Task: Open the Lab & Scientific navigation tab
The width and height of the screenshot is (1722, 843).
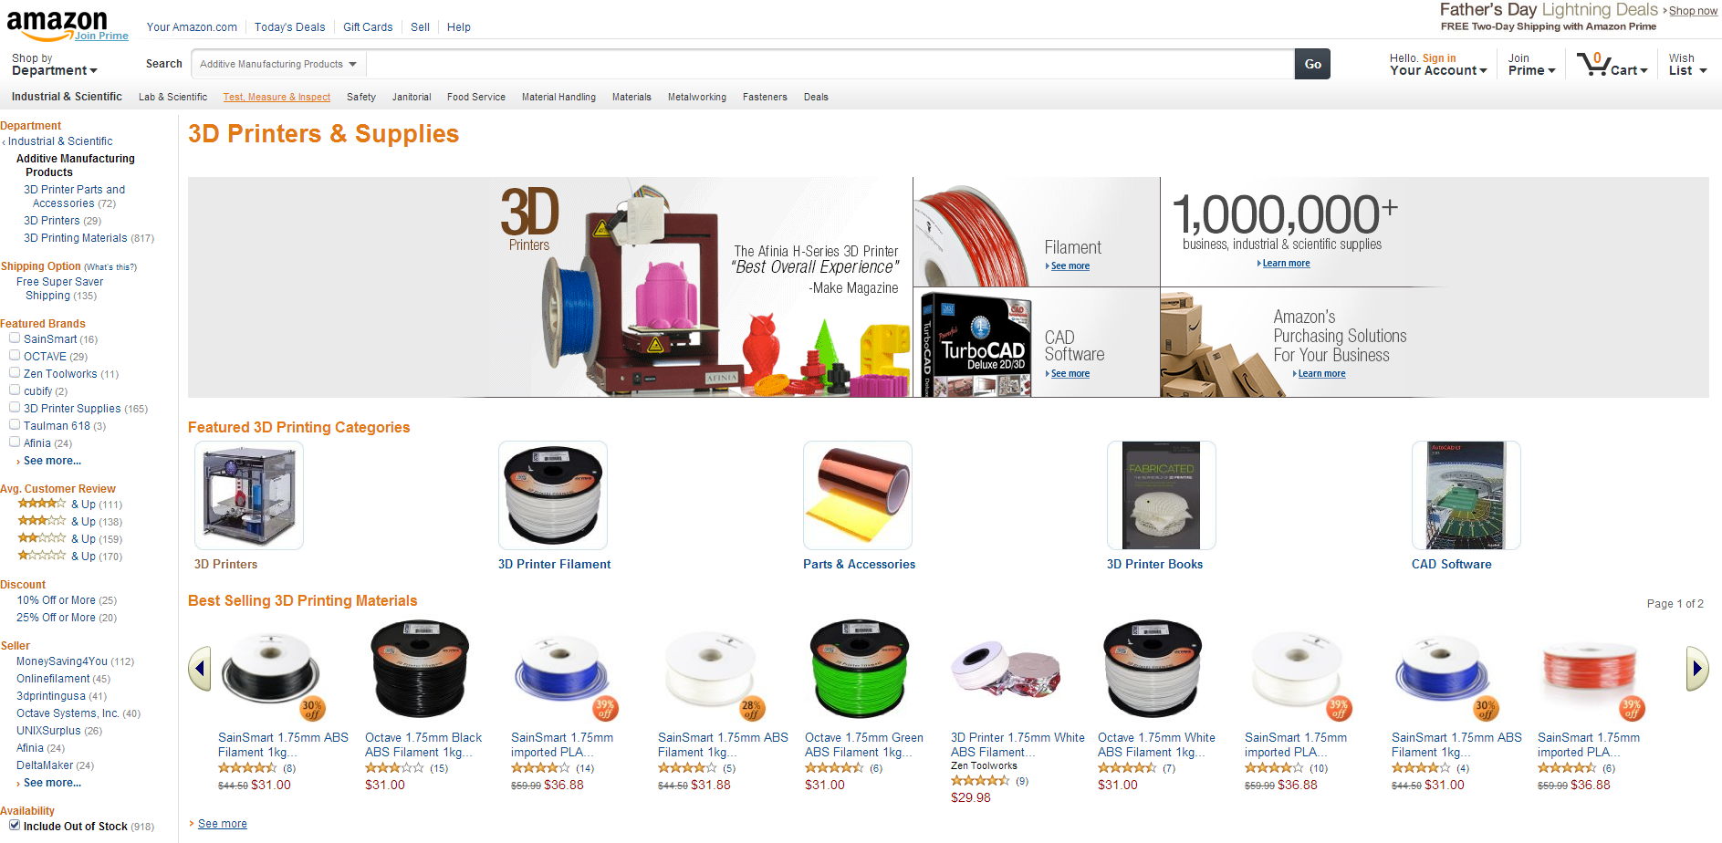Action: click(x=172, y=97)
